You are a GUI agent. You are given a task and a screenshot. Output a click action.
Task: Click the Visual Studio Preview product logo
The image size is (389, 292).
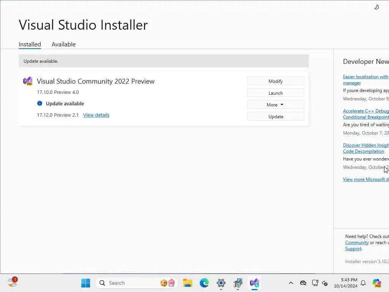tap(28, 81)
